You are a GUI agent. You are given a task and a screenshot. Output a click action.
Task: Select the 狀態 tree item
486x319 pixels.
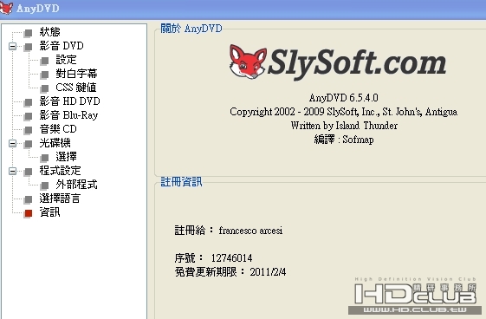(x=49, y=32)
